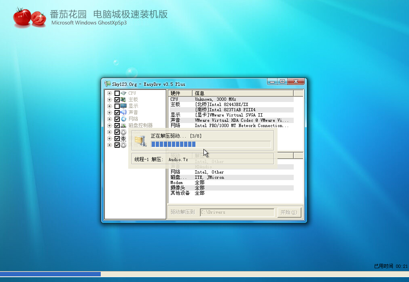Expand the Modem tree node
This screenshot has width=409, height=282.
110,132
